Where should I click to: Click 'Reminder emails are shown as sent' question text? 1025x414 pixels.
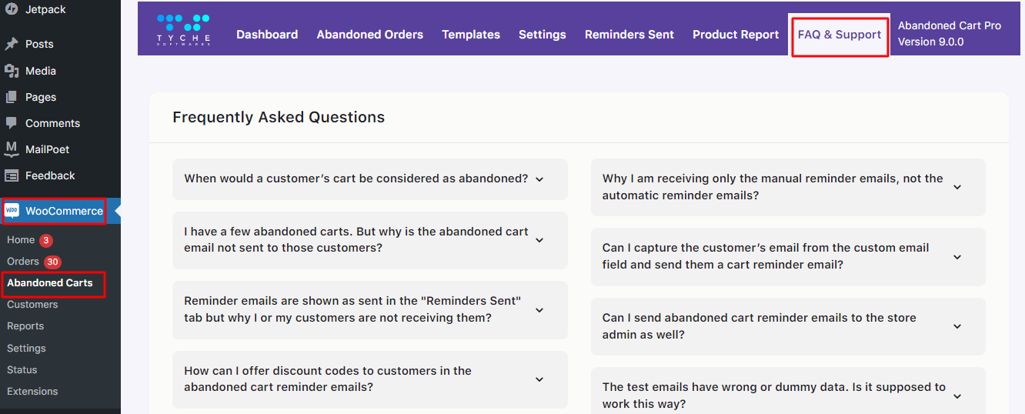pyautogui.click(x=352, y=309)
